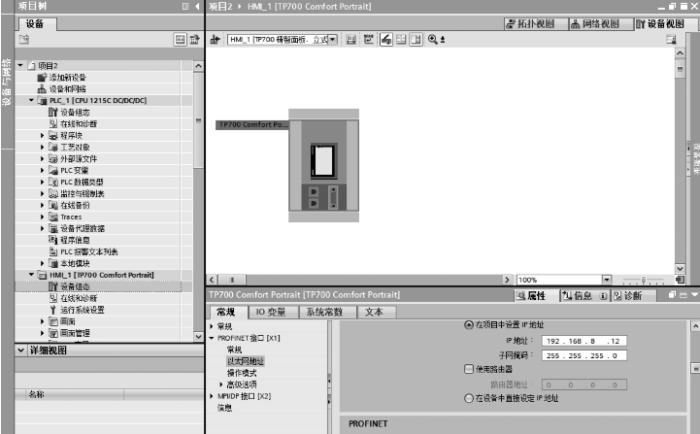
Task: Collapse inspector panel with the down-arrow icon
Action: click(694, 295)
